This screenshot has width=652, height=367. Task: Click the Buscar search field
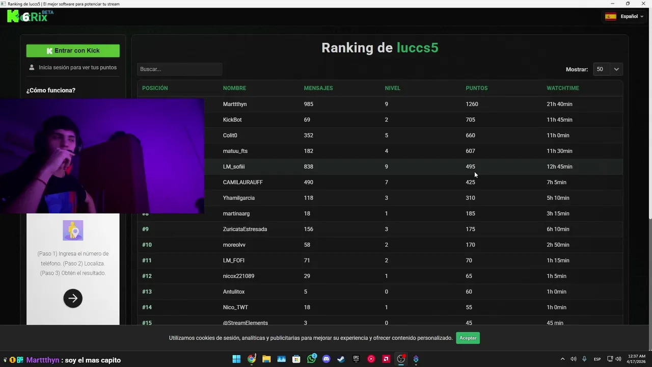tap(179, 69)
